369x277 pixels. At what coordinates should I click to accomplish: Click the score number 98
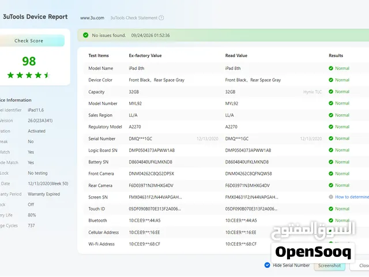coord(29,61)
